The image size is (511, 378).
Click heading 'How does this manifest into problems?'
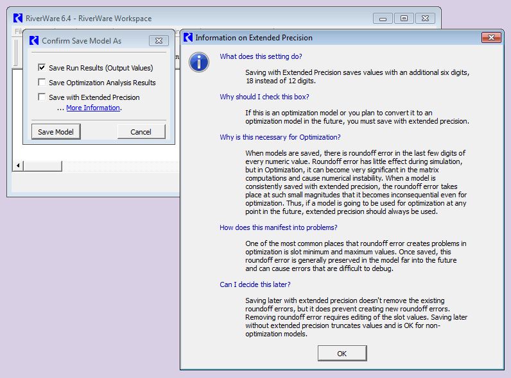coord(279,227)
